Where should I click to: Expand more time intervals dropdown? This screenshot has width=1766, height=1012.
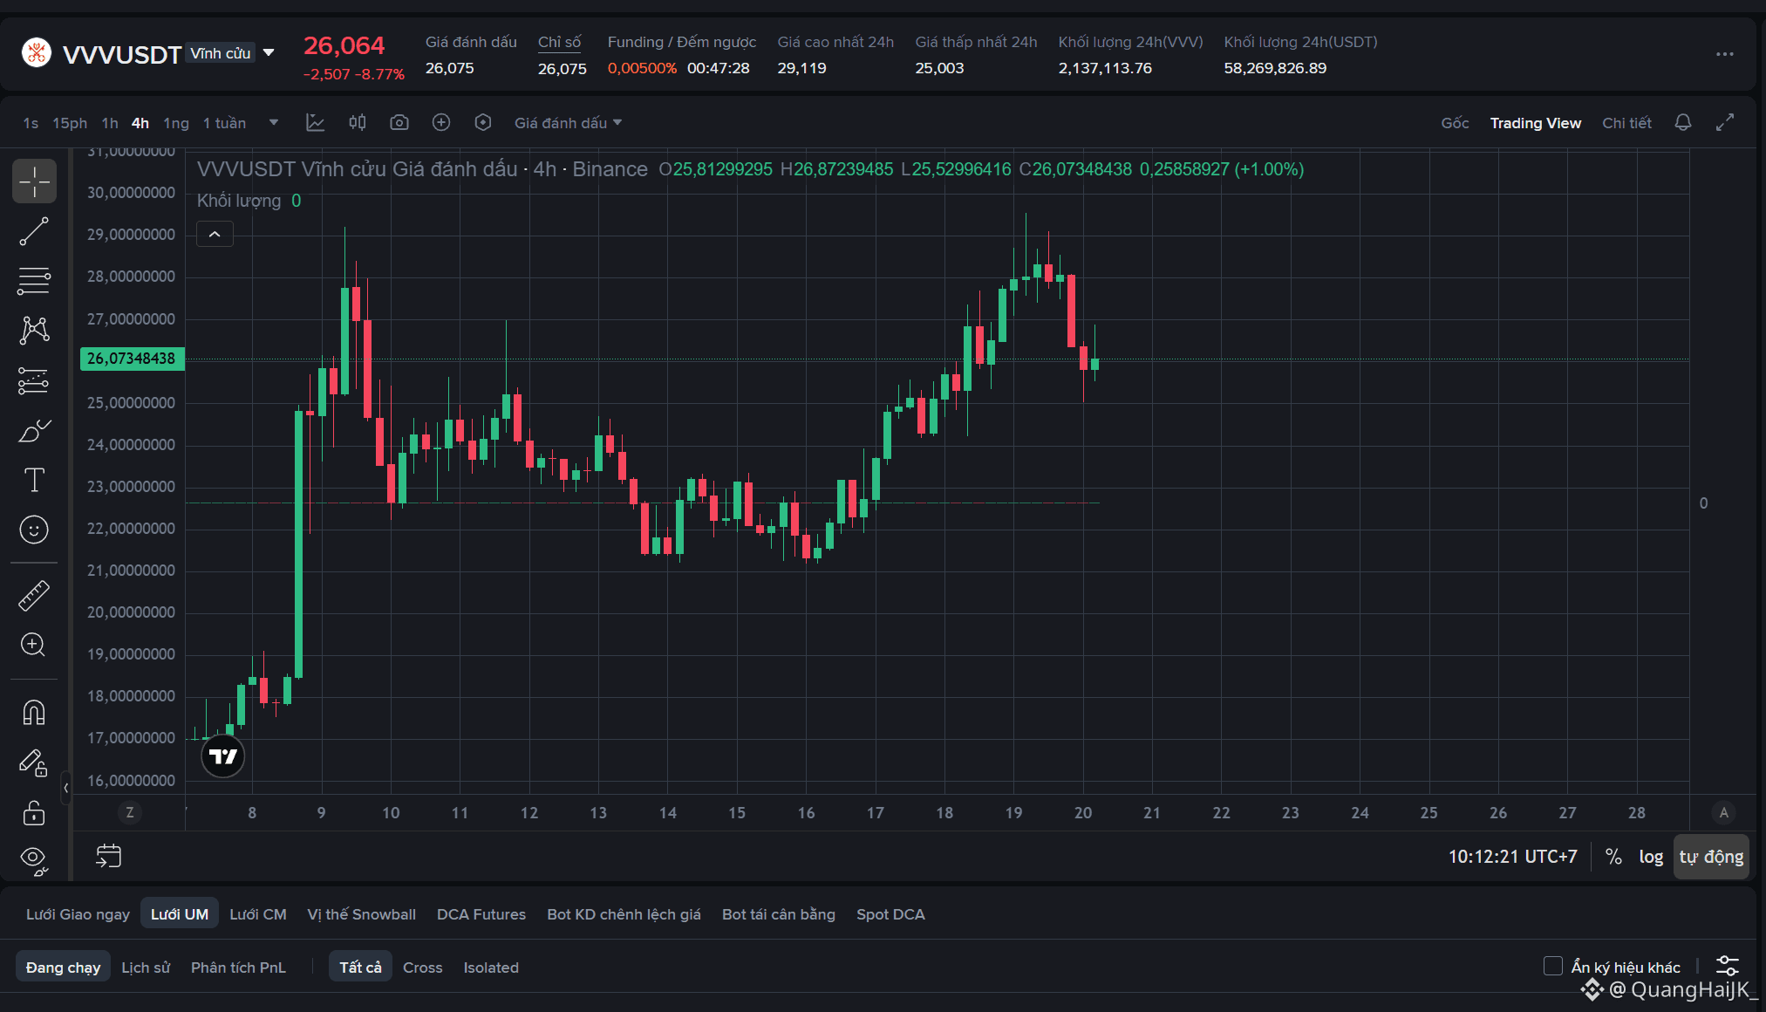point(274,123)
